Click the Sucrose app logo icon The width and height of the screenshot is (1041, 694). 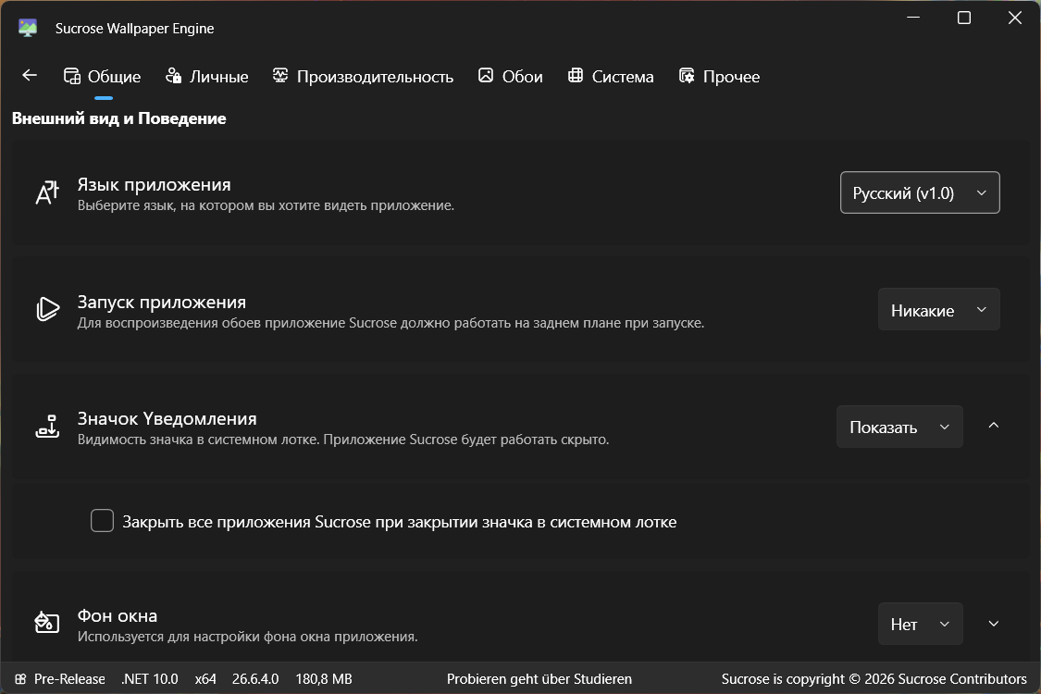(x=27, y=28)
